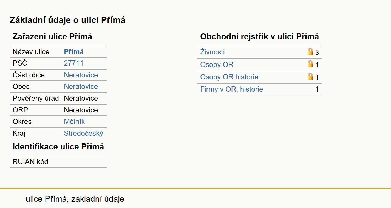Open the Živnosti link

tap(212, 52)
